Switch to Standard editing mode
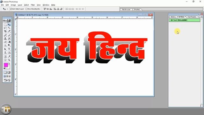204x115 pixels. (x=5, y=73)
